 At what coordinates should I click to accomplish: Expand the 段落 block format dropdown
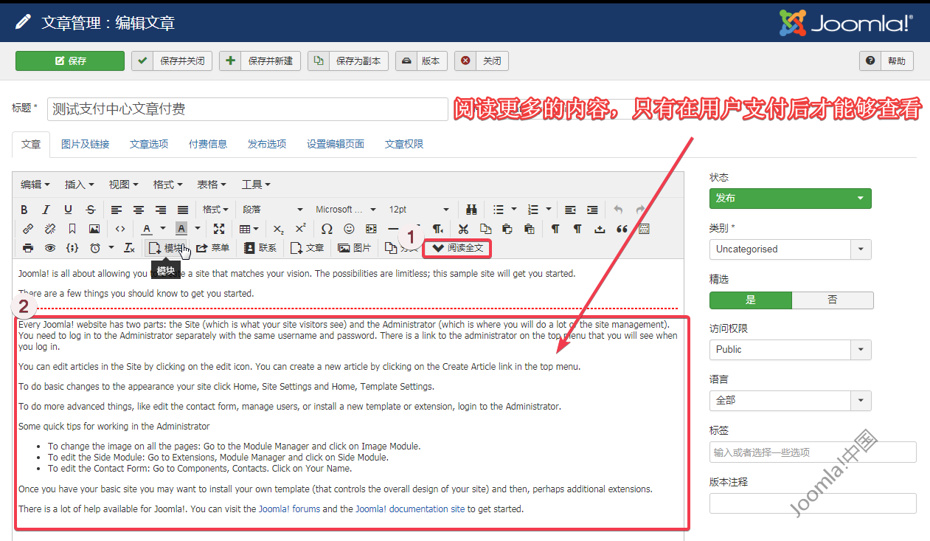(x=273, y=210)
